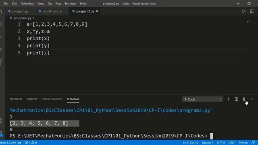Viewport: 258px width, 145px height.
Task: Open the errors and warnings status indicator
Action: pos(31,143)
